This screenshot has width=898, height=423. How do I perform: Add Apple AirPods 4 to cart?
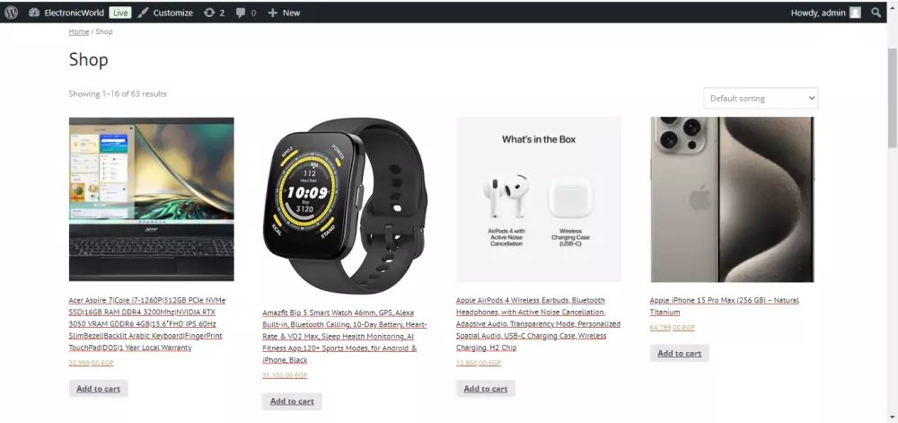coord(486,389)
